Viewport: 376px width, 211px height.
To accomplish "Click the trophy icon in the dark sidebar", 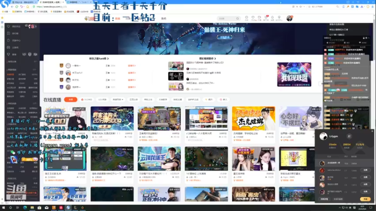I will [8, 54].
